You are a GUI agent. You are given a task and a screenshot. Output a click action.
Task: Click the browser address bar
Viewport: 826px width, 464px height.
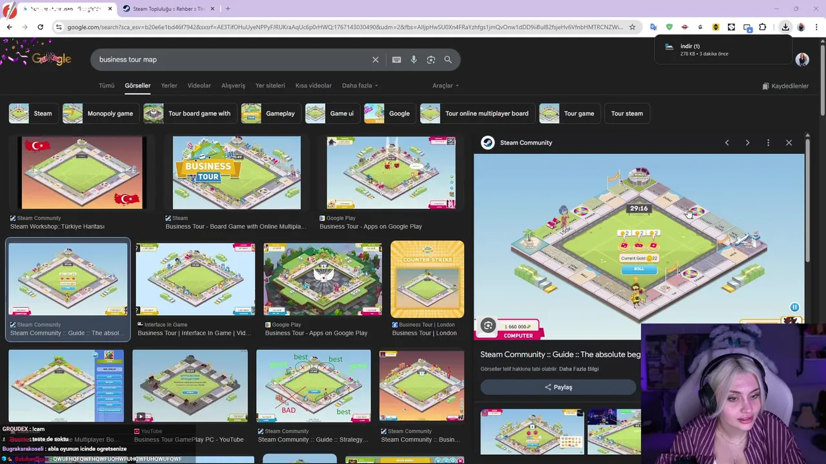pos(345,27)
